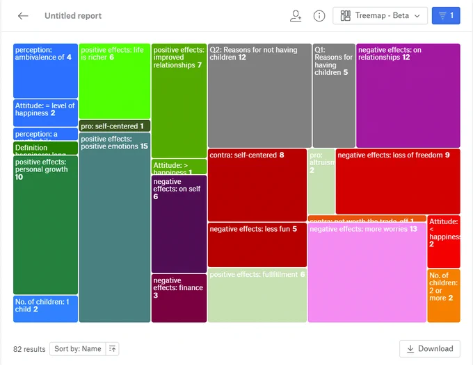Select the negative effects: less fun 5 tile

tap(257, 245)
